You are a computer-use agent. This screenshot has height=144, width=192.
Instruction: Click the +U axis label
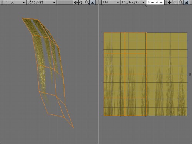tap(189, 74)
